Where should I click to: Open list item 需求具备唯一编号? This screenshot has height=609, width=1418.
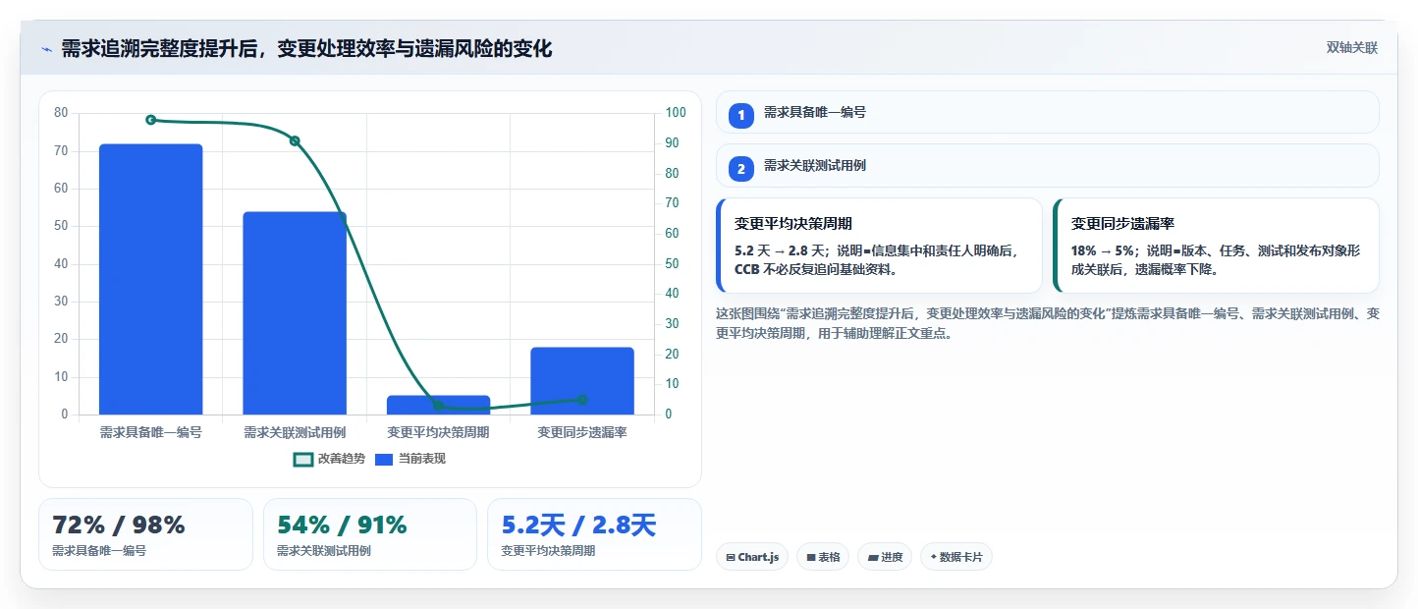pyautogui.click(x=1048, y=112)
